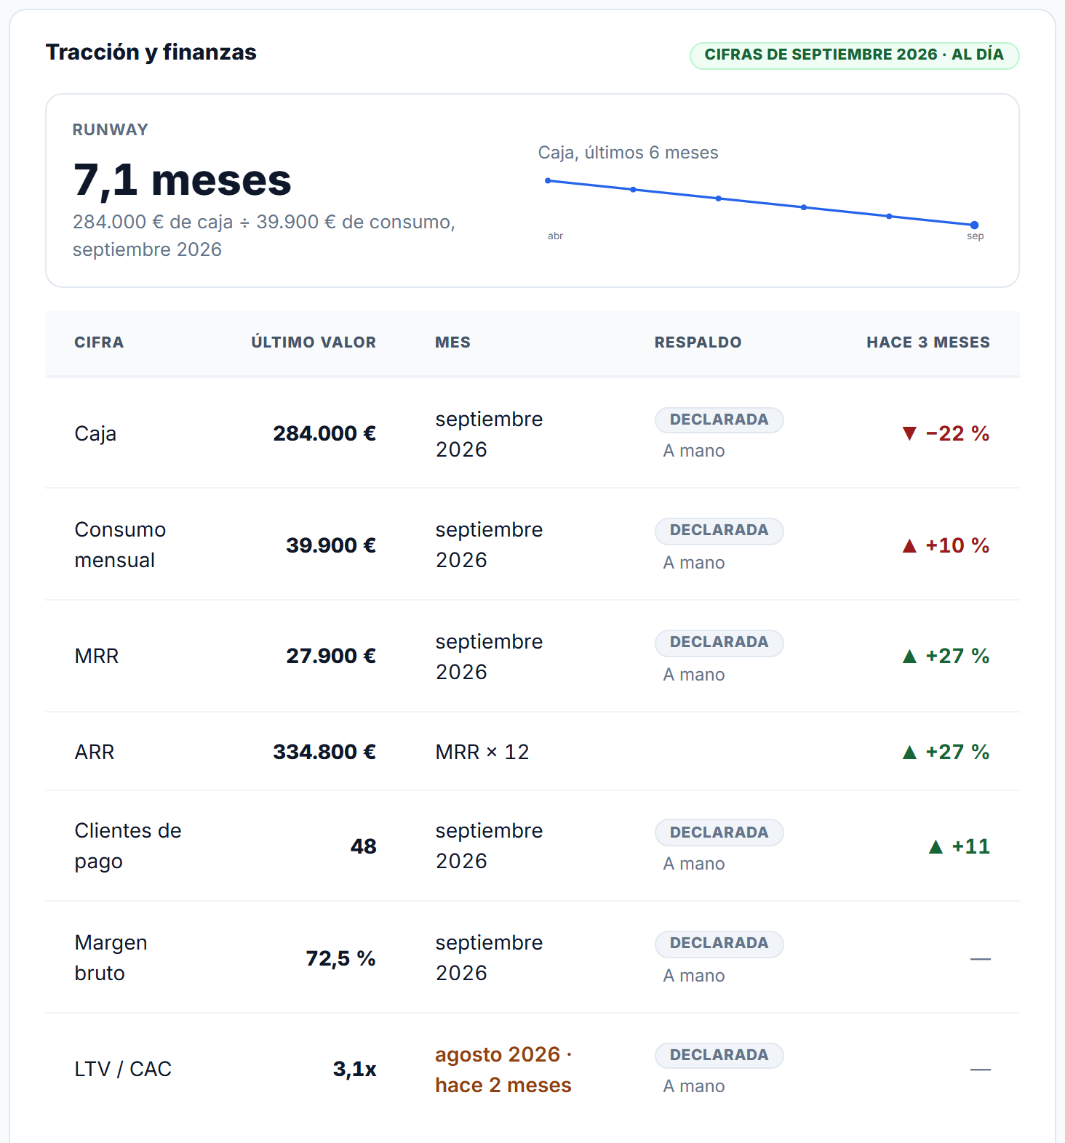Click the "Cifras de septiembre 2026 · Al día" status badge
Screen dimensions: 1065x1143
pyautogui.click(x=854, y=55)
